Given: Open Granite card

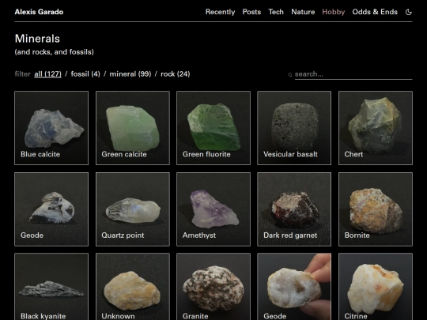Looking at the screenshot, I should (x=213, y=287).
